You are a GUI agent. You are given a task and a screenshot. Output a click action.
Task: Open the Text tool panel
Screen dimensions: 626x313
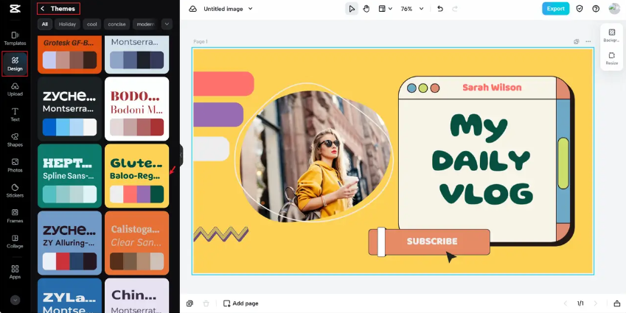(x=15, y=114)
